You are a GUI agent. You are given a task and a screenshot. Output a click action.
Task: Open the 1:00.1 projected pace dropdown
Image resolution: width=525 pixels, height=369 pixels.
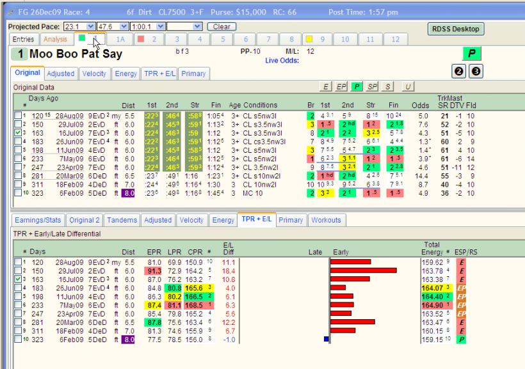point(161,26)
